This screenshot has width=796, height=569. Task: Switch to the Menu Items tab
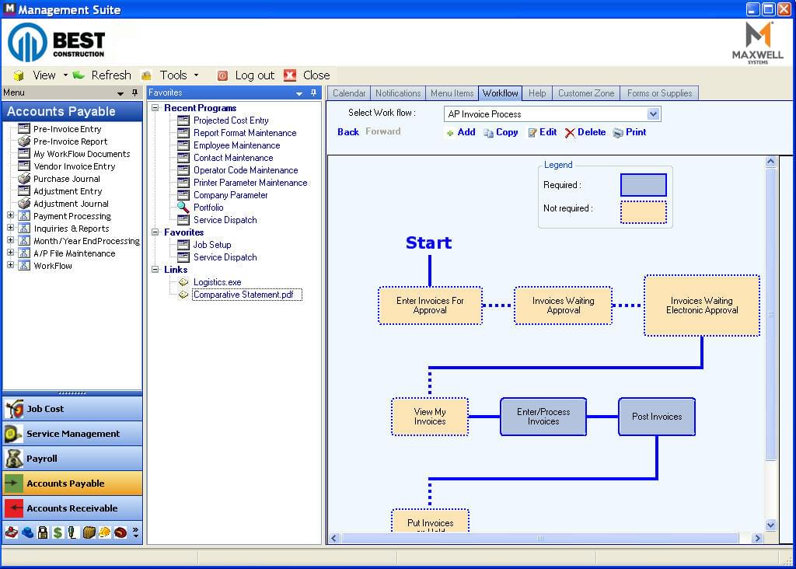click(x=452, y=93)
